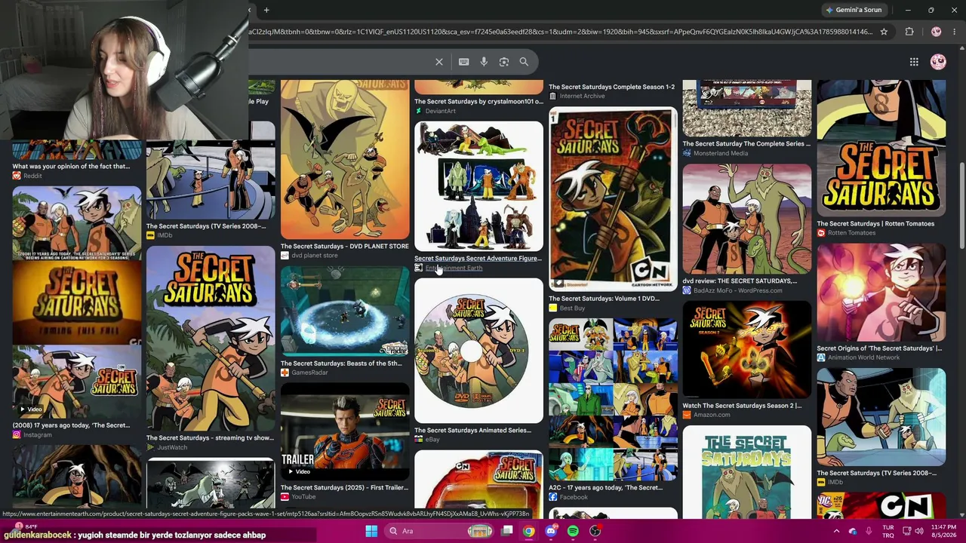Screen dimensions: 966x543
Task: Open the OneDrive cloud tray icon
Action: pyautogui.click(x=852, y=531)
